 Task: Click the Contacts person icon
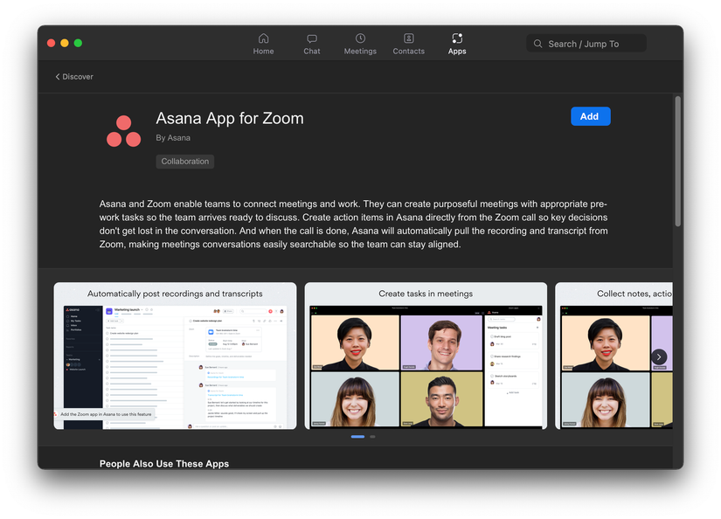pyautogui.click(x=409, y=38)
